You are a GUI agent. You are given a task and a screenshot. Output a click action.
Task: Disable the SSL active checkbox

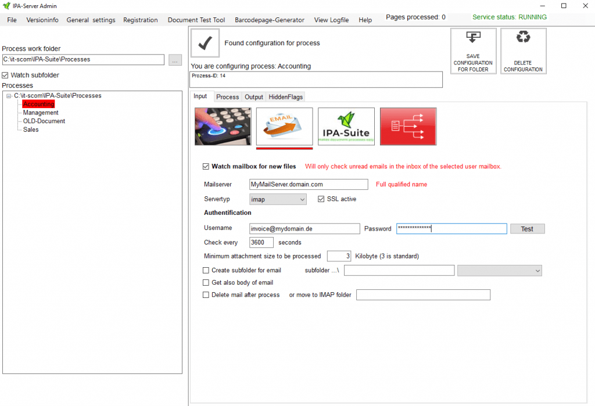(322, 199)
